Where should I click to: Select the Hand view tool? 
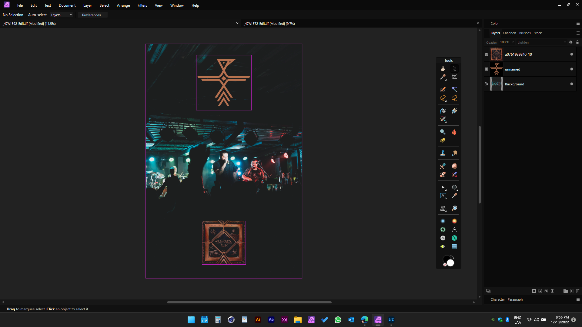443,68
